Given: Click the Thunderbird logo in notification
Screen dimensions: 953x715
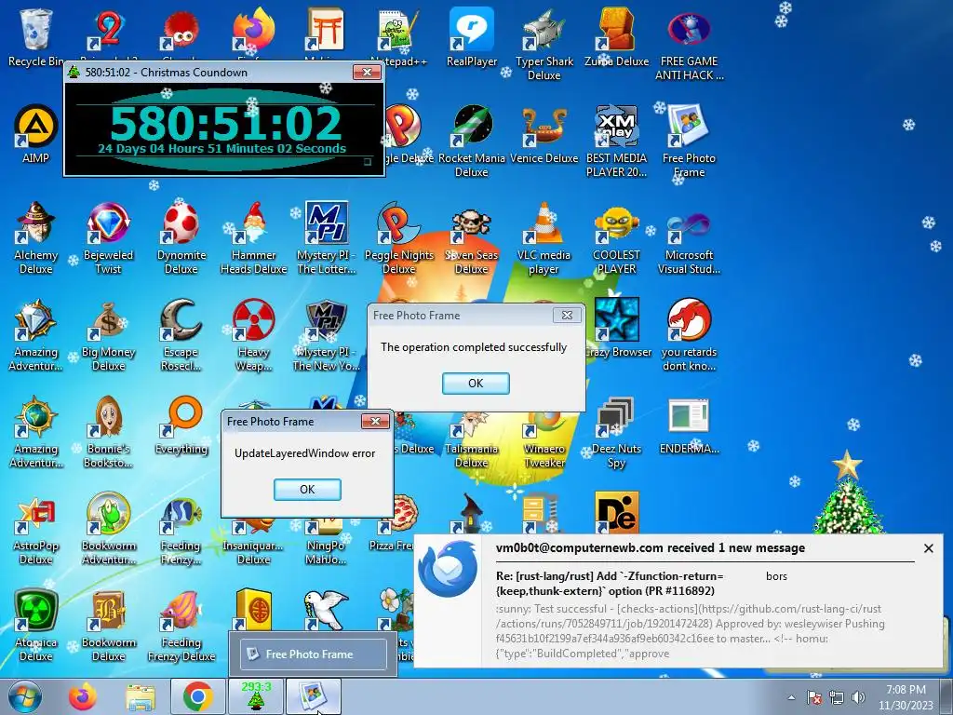Looking at the screenshot, I should [x=449, y=569].
